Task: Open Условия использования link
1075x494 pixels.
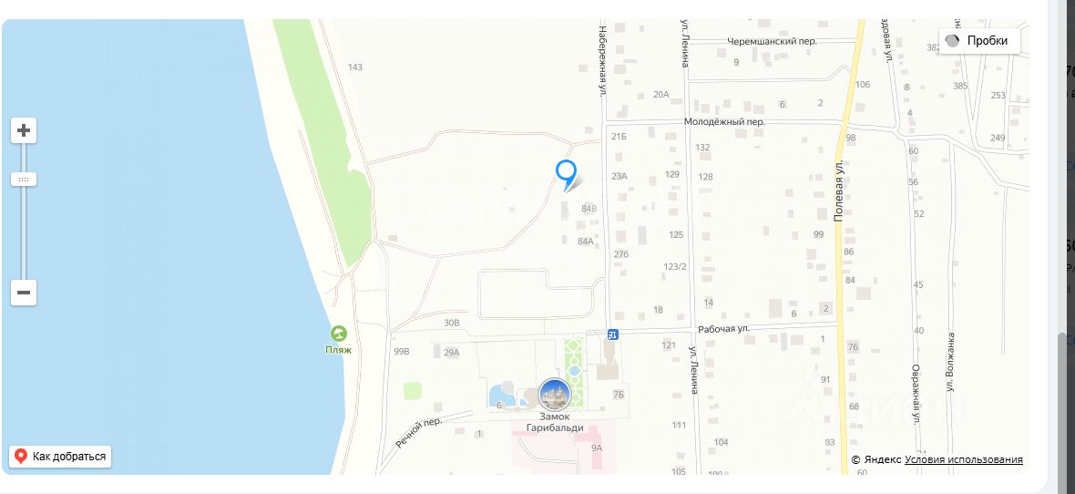Action: click(x=963, y=459)
